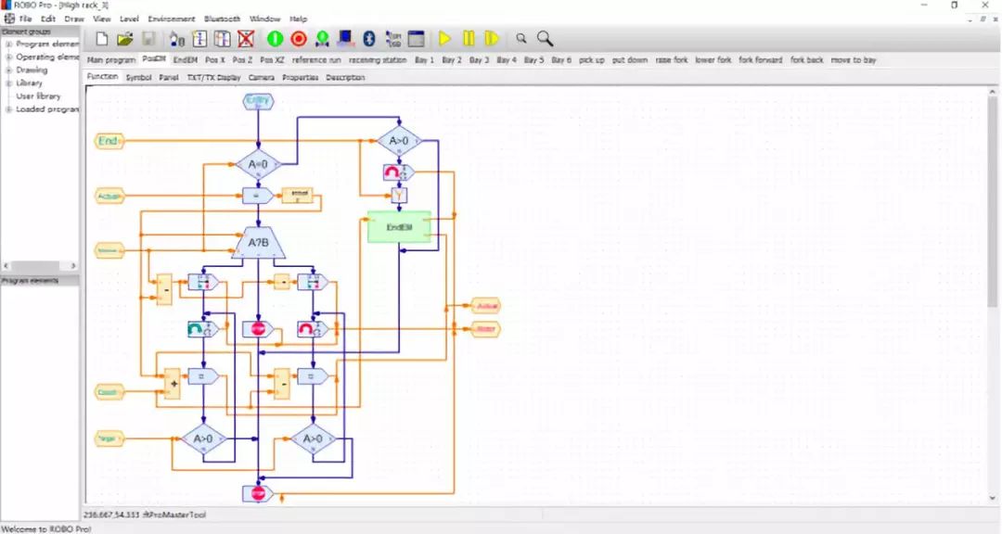Expand the Drawing tree group
Image resolution: width=1002 pixels, height=534 pixels.
9,70
